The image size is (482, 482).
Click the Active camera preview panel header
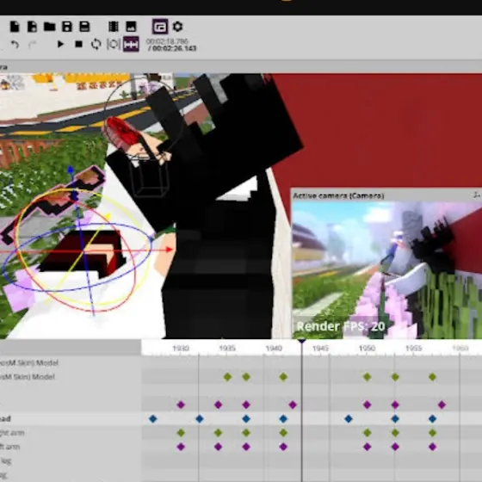click(386, 195)
